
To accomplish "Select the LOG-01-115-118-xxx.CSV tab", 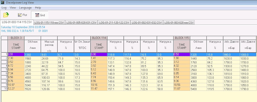I will point(49,23).
